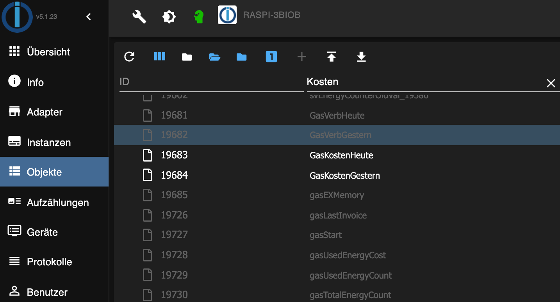The image size is (560, 302).
Task: Select object row 19727
Action: (x=337, y=235)
